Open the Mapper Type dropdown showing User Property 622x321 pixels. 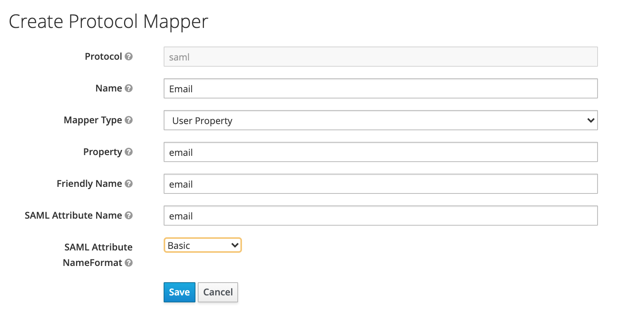380,121
